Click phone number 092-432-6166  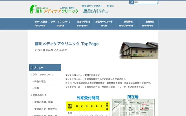click(96, 10)
